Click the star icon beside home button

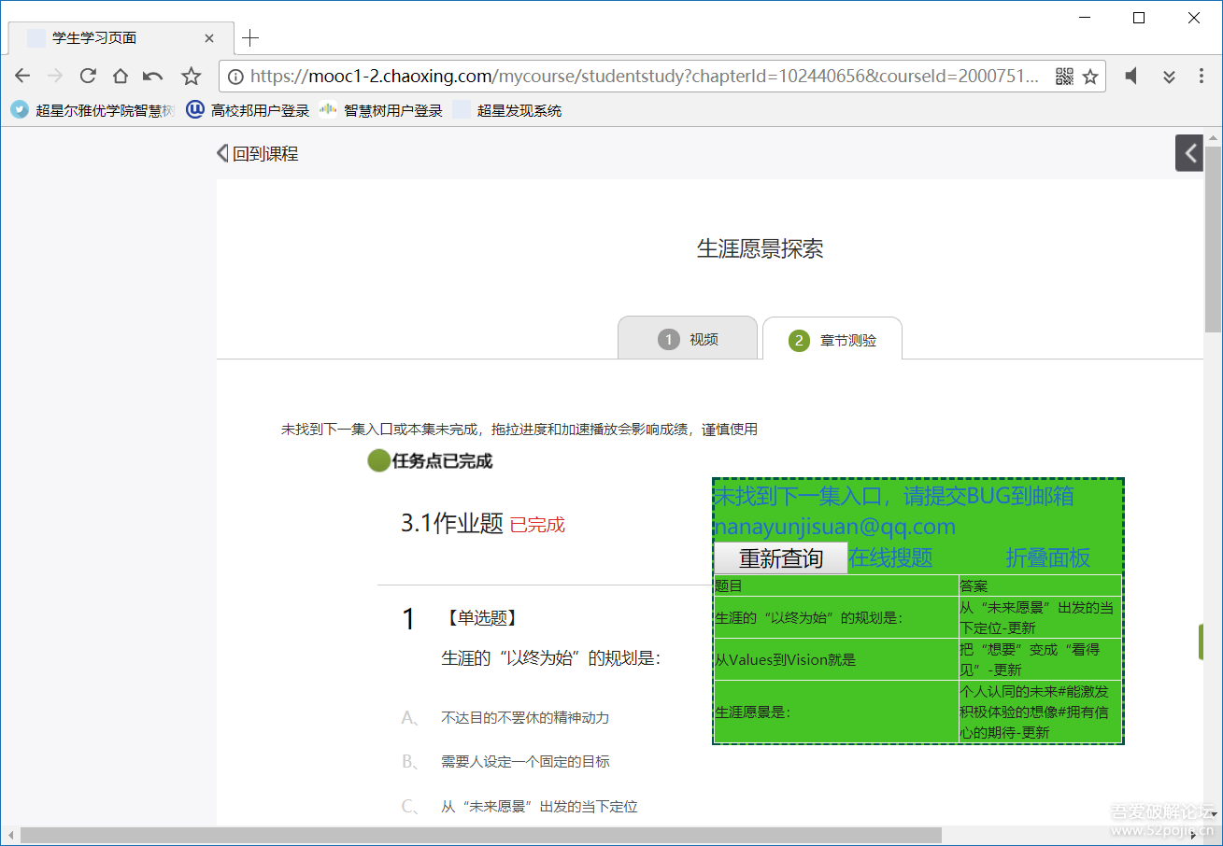click(x=191, y=77)
